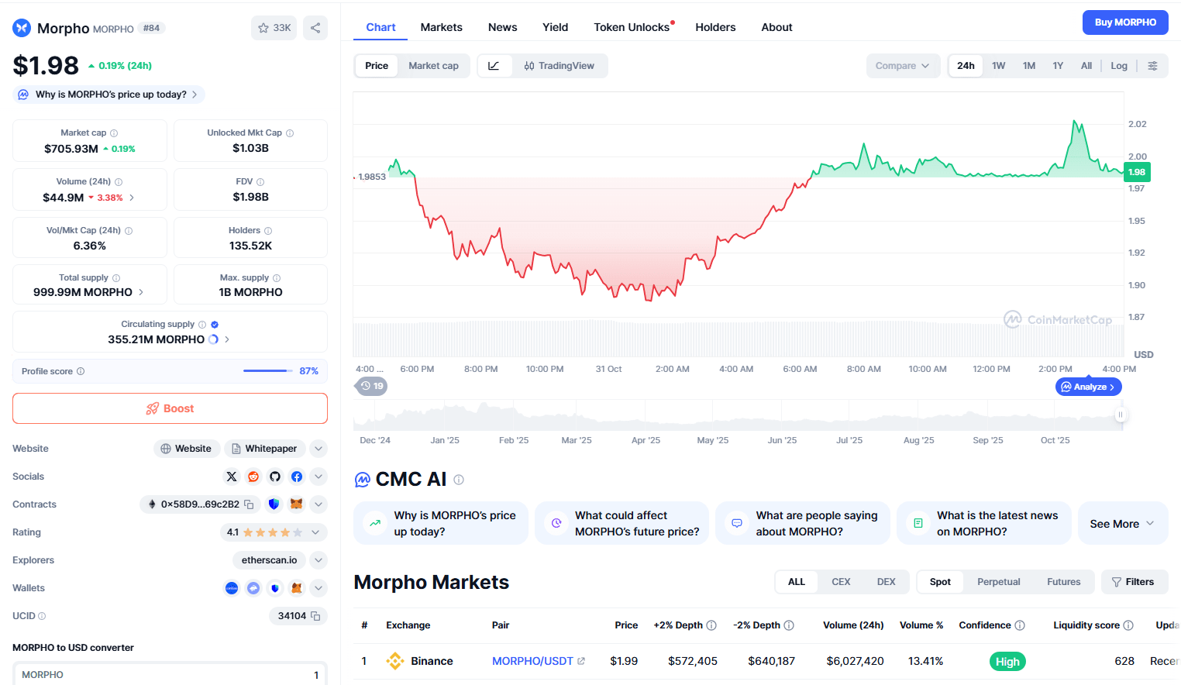The height and width of the screenshot is (685, 1181).
Task: Select the line chart mode icon
Action: [494, 66]
